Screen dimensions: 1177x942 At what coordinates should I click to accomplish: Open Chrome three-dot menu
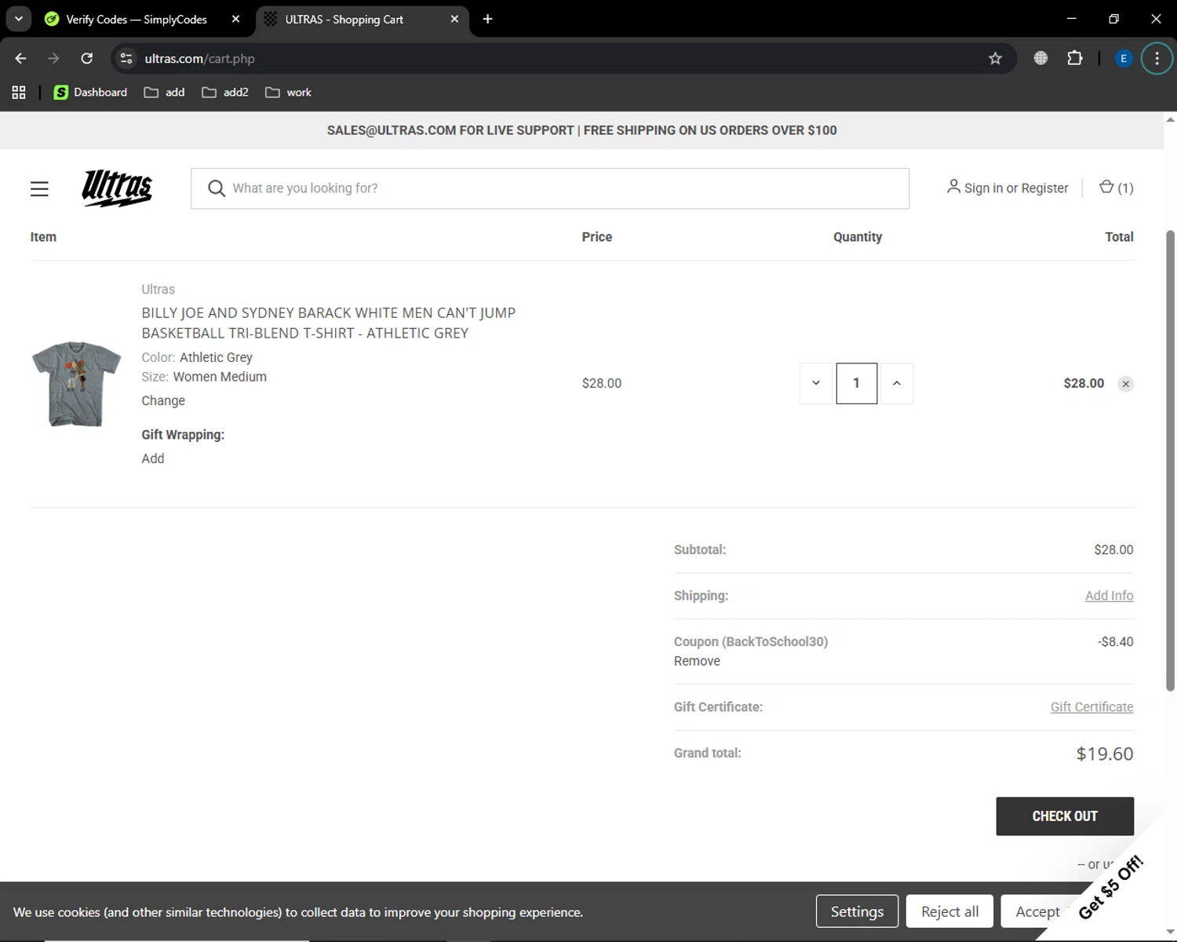coord(1157,58)
